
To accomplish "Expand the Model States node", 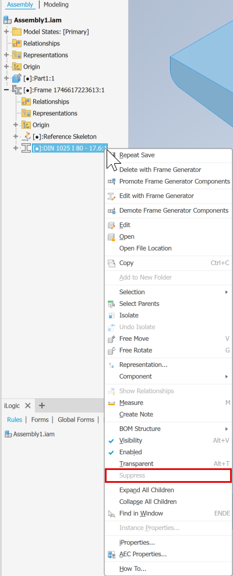I will pos(6,32).
